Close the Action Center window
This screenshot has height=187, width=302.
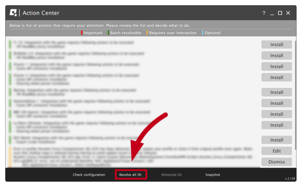[288, 13]
